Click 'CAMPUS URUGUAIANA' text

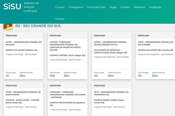(61, 103)
